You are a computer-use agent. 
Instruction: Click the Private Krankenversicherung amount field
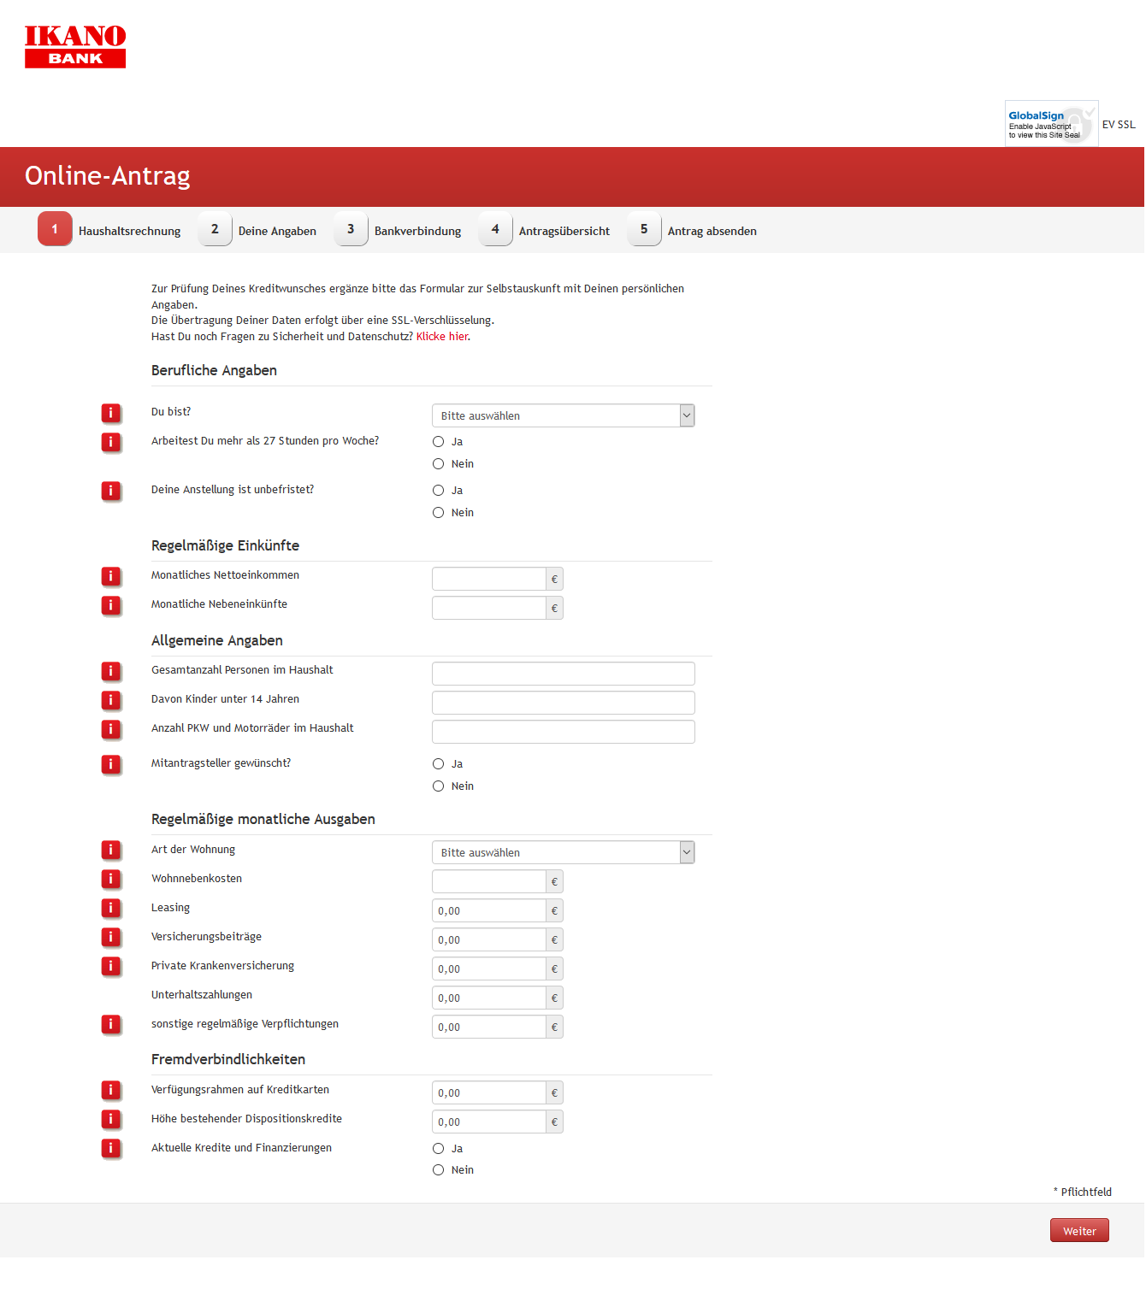click(489, 969)
